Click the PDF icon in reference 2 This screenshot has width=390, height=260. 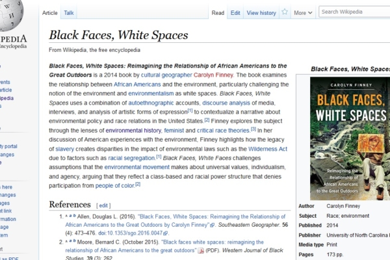(201, 250)
